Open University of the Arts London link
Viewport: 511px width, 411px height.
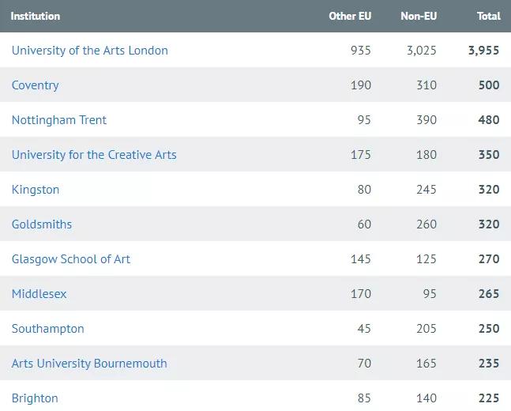coord(89,51)
